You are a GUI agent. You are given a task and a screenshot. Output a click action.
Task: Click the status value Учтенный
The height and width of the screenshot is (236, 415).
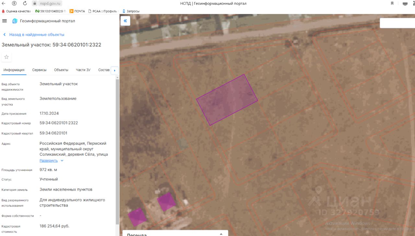[49, 179]
